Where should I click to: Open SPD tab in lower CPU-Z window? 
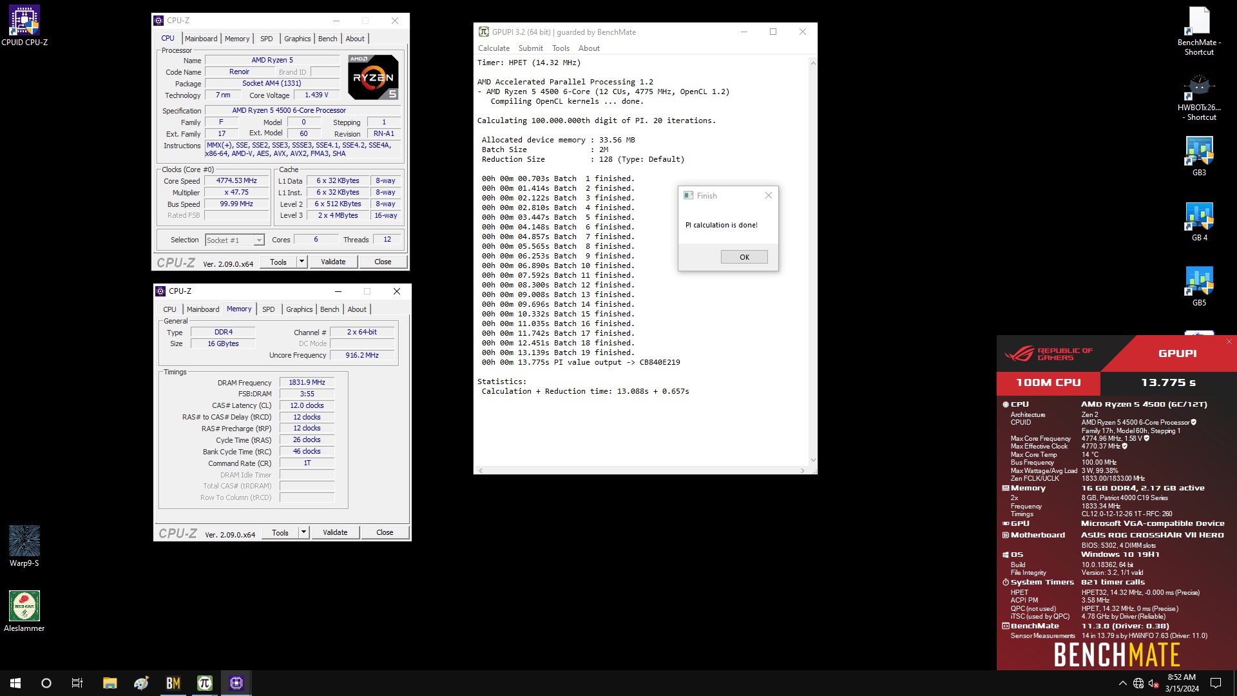click(269, 309)
